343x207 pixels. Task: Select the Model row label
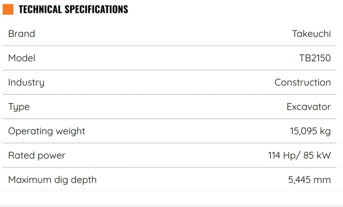click(x=21, y=58)
